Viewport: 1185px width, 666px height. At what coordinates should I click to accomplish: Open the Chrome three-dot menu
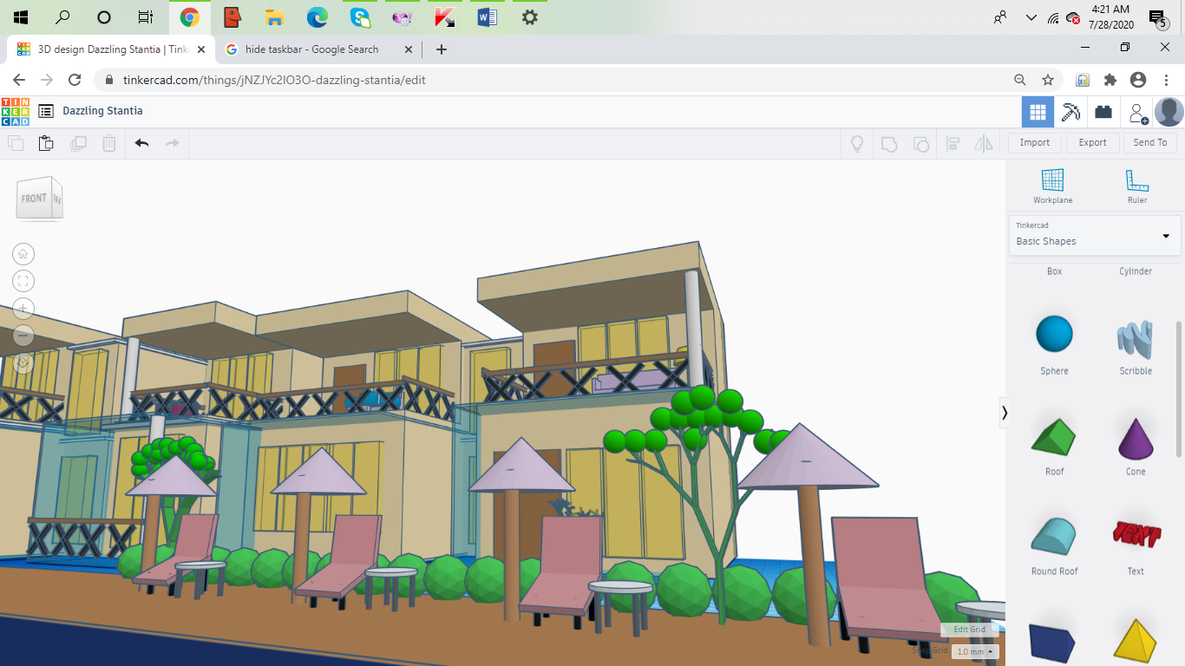tap(1167, 80)
